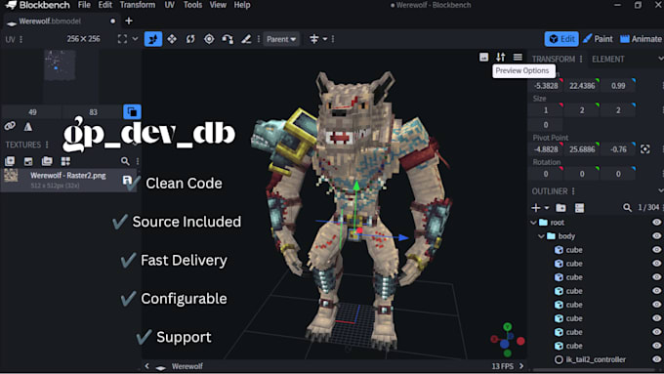Switch to Animate mode

pos(641,39)
